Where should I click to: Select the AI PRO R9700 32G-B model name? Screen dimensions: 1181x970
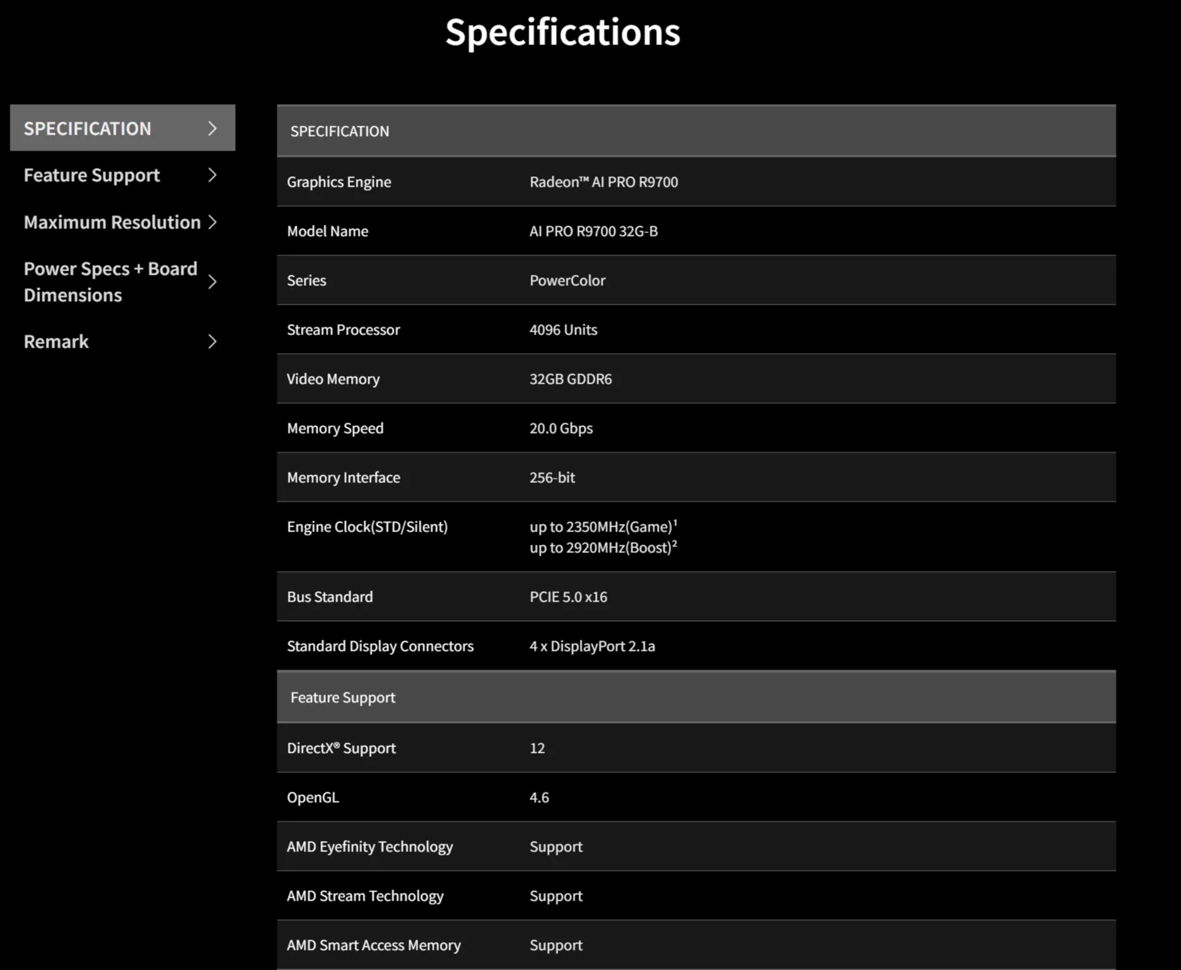pos(593,231)
